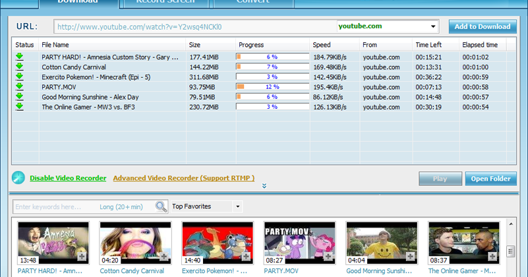Click the Exercito Pokemon! title link below thumbnail

point(214,271)
